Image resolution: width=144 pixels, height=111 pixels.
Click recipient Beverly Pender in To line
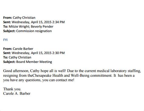pos(42,27)
